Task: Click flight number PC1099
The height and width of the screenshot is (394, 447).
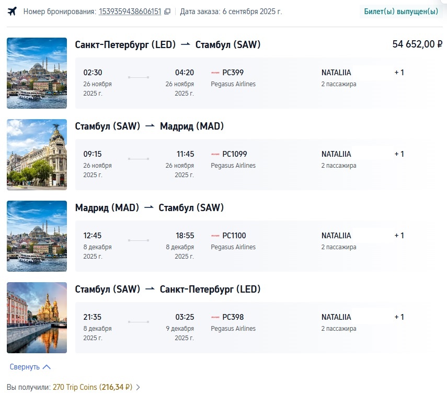Action: click(x=235, y=154)
